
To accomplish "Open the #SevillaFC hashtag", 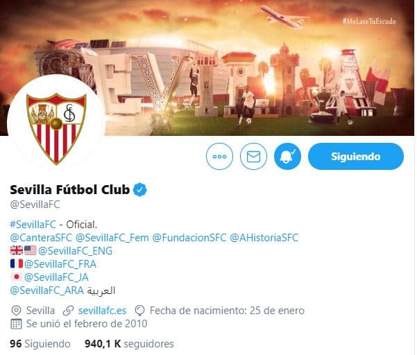I will (x=33, y=225).
